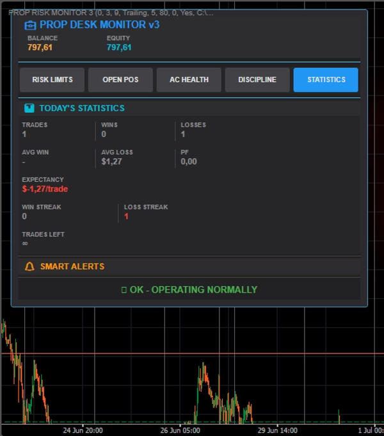This screenshot has height=436, width=384.
Task: Click the Smart Alerts heading
Action: (x=72, y=266)
